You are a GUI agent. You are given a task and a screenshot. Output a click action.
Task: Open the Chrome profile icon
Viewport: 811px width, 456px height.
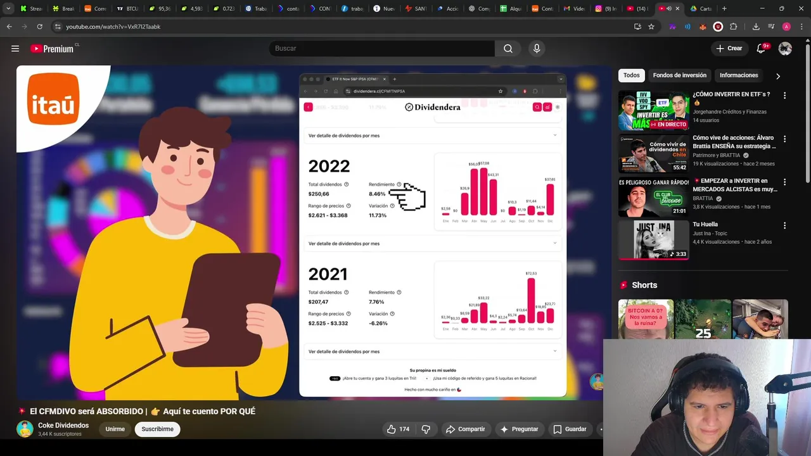click(786, 27)
